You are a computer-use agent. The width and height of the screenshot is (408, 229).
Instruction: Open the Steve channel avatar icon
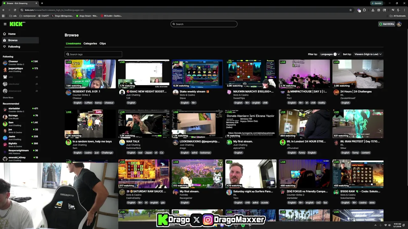[175, 92]
